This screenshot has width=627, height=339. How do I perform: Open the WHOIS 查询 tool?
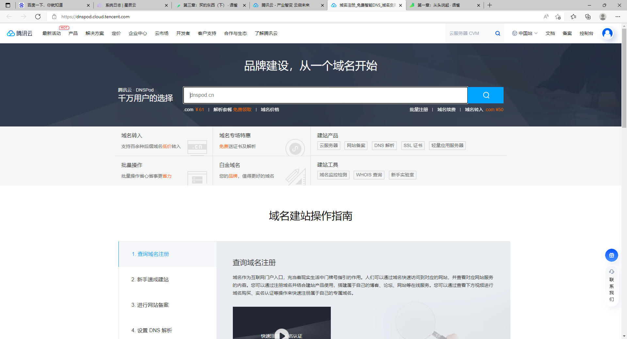point(369,175)
